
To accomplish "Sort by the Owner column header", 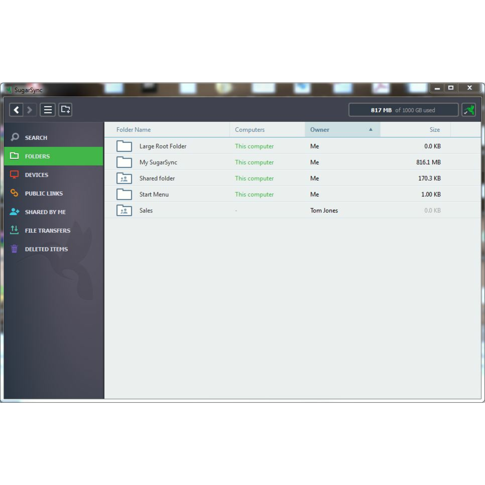I will [x=343, y=130].
